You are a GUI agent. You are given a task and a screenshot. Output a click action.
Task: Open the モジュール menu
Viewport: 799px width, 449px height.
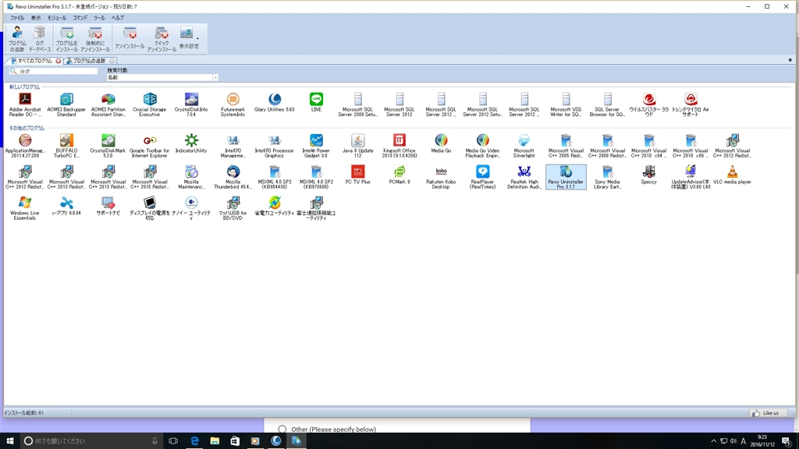click(57, 18)
